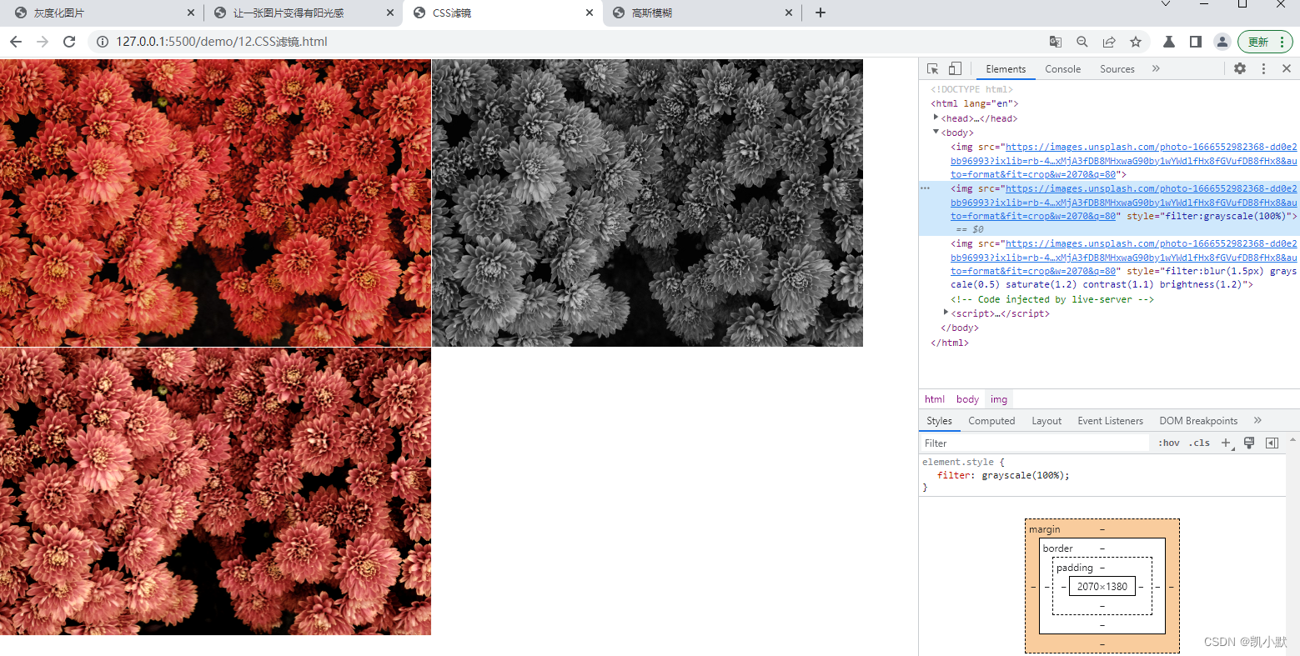Bookmark this page with the star icon
The image size is (1300, 656).
[x=1136, y=42]
